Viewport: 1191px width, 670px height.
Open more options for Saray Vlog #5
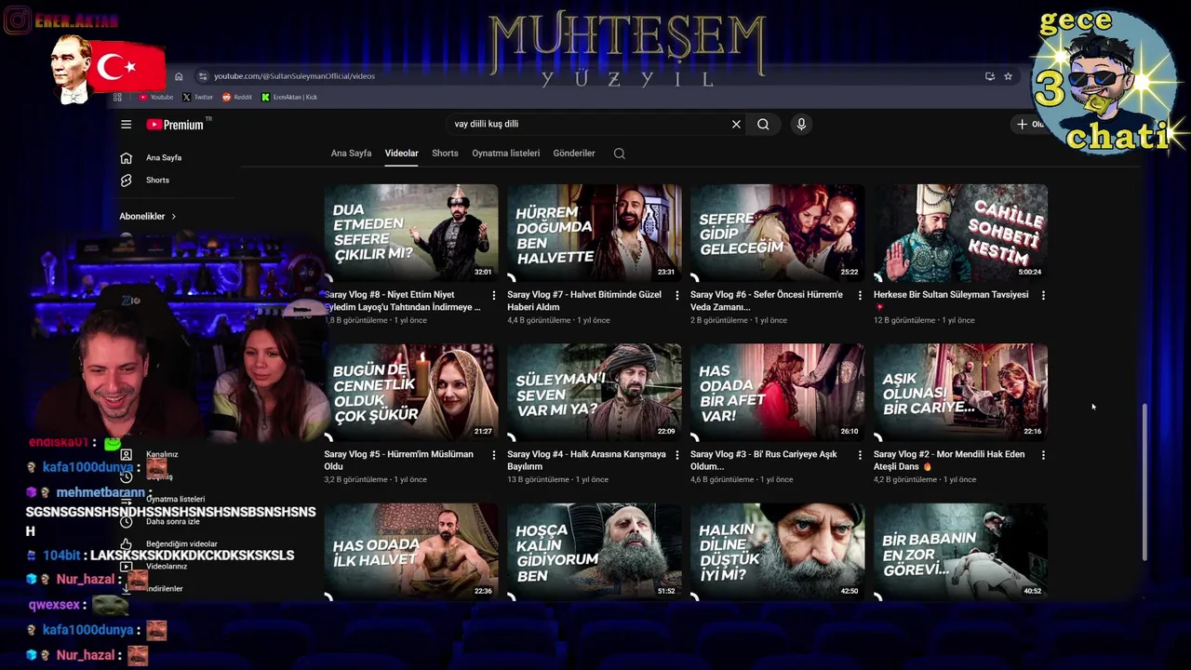[494, 455]
